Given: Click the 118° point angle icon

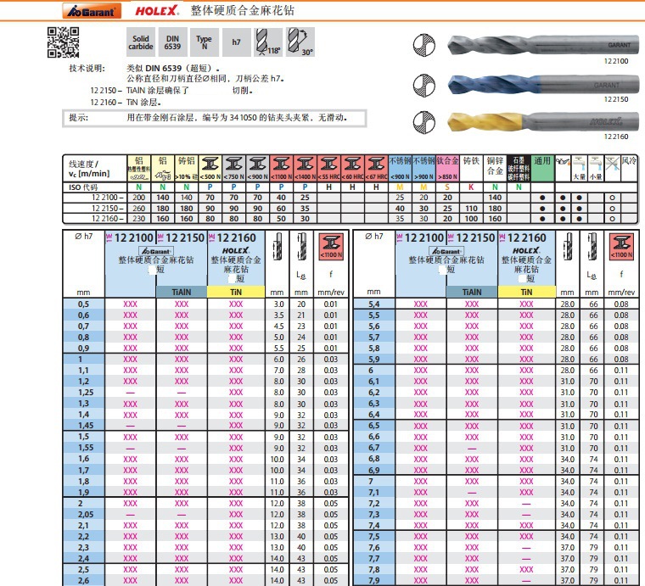Looking at the screenshot, I should pyautogui.click(x=268, y=42).
